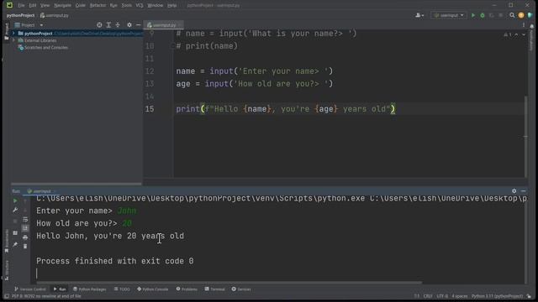Toggle the Structure side tab
Viewport: 538px width, 302px height.
coord(7,270)
